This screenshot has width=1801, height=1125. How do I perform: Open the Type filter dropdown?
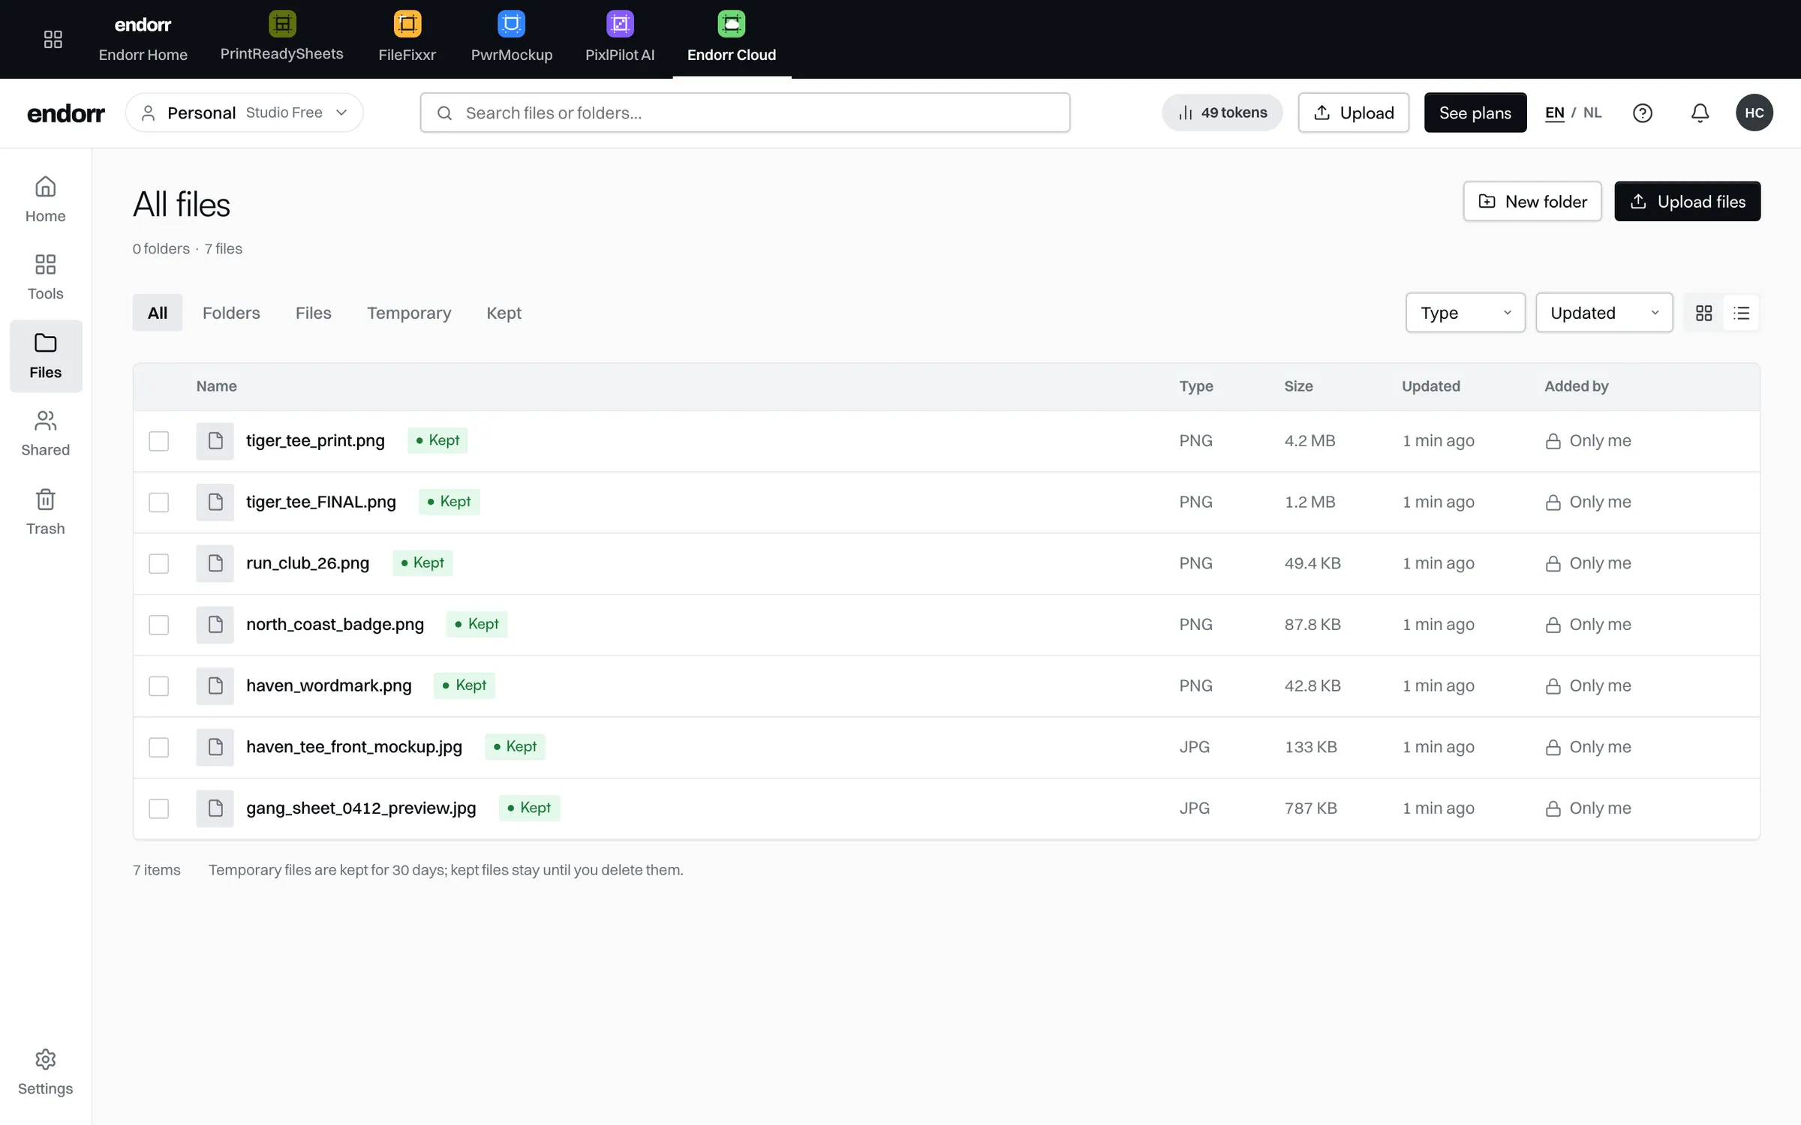(x=1465, y=313)
